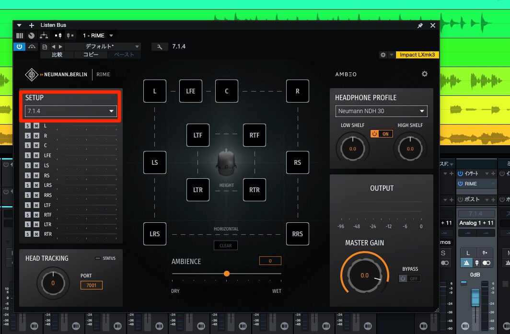
Task: Mute the C channel
Action: click(36, 146)
